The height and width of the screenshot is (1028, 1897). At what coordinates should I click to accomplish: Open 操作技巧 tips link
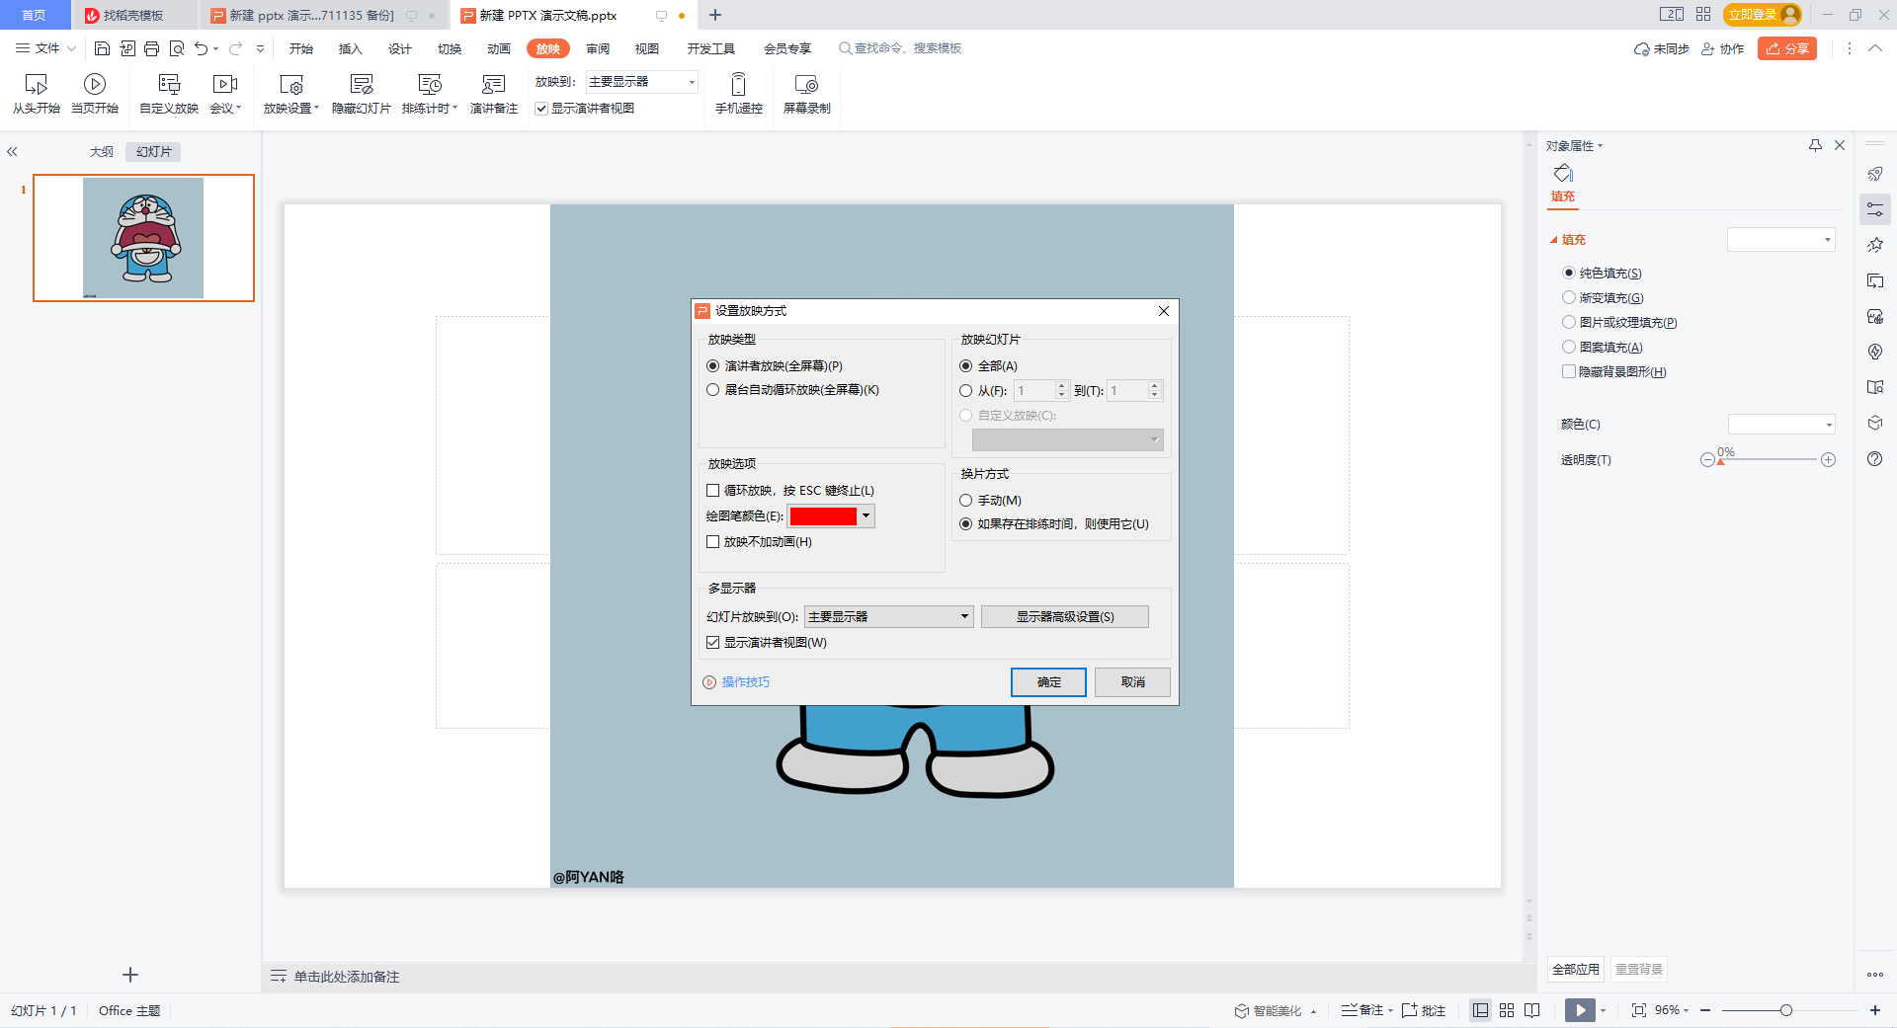[736, 682]
